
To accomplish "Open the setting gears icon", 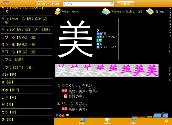I will coord(133,121).
